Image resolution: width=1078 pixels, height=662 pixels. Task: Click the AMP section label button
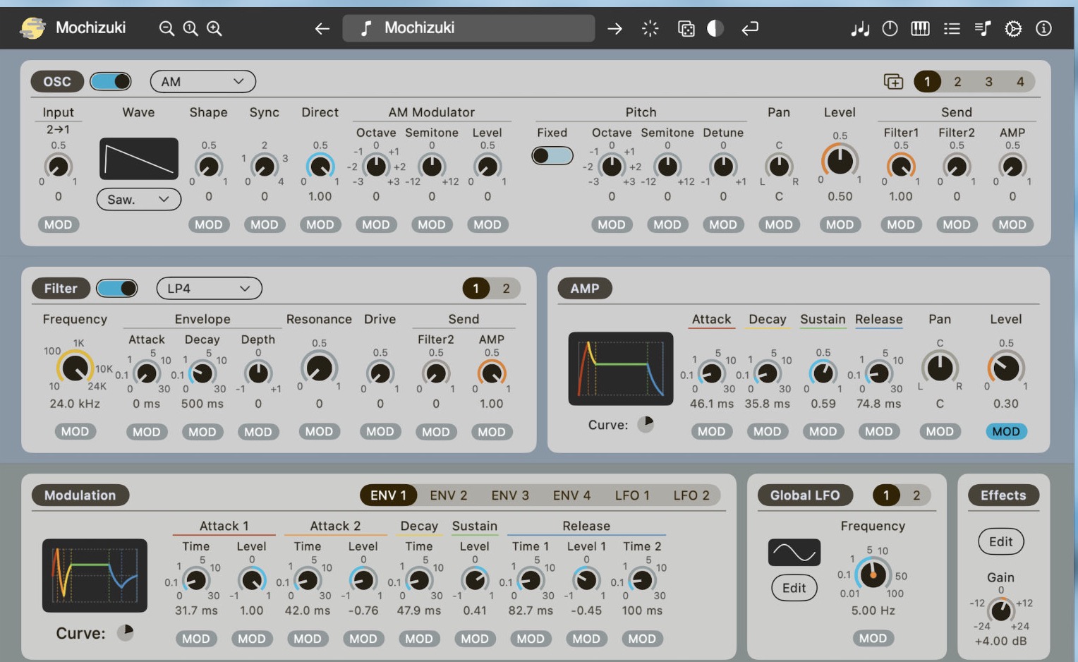(x=585, y=289)
